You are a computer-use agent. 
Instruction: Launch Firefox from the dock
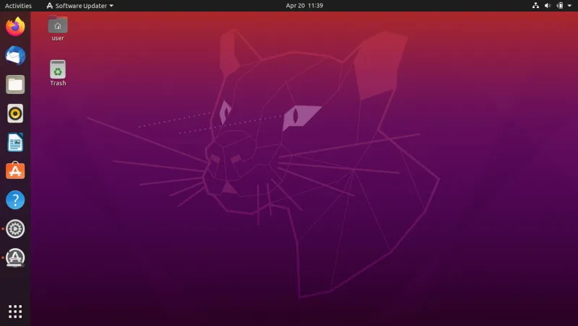(15, 27)
